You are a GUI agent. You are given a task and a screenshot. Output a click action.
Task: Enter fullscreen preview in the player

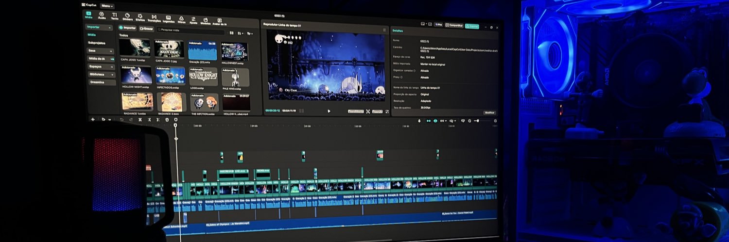[x=387, y=112]
